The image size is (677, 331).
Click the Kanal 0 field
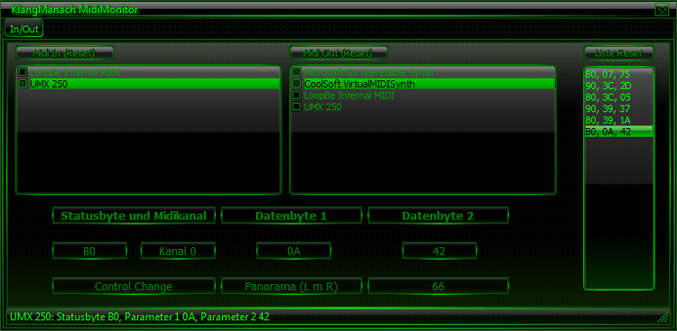[x=178, y=251]
